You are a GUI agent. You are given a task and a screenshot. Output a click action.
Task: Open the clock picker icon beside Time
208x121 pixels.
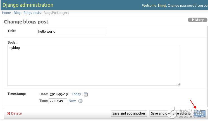[x=80, y=101]
